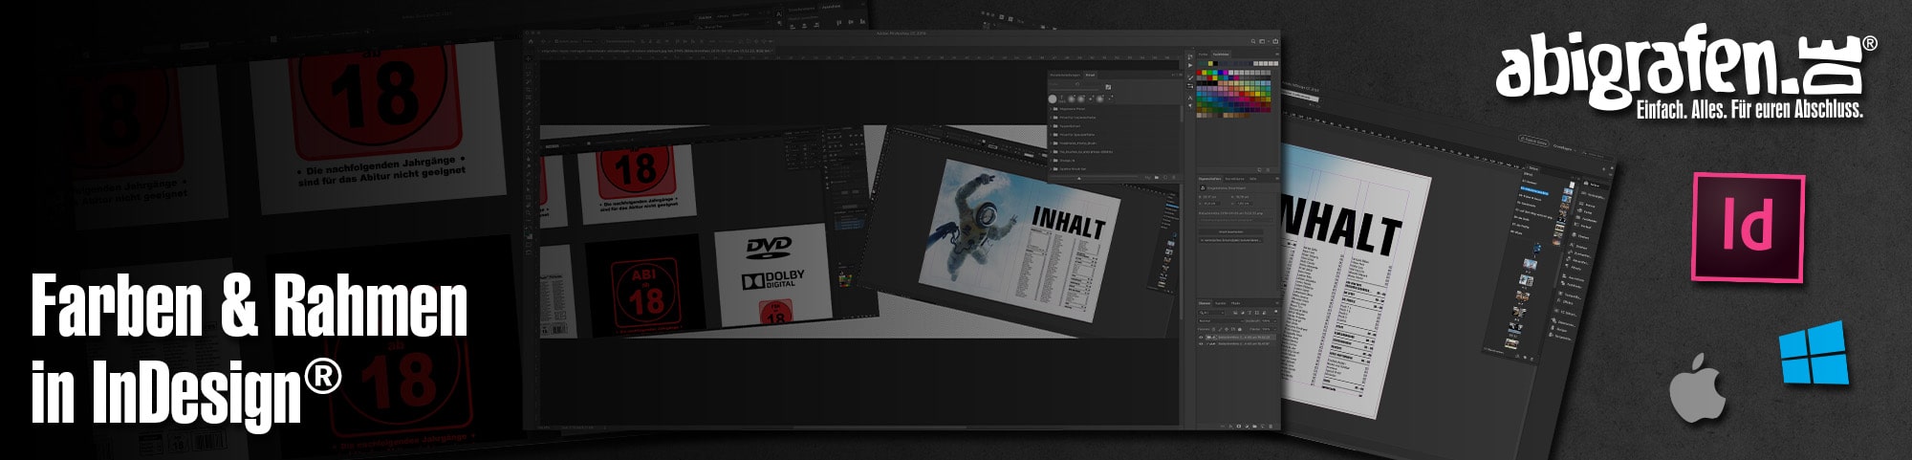Switch to the Kanäle tab
Screen dimensions: 1912x460
pos(1221,302)
